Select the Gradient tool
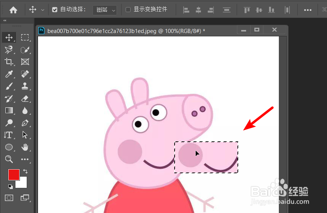Screen dimensions: 327x213 tap(9, 111)
